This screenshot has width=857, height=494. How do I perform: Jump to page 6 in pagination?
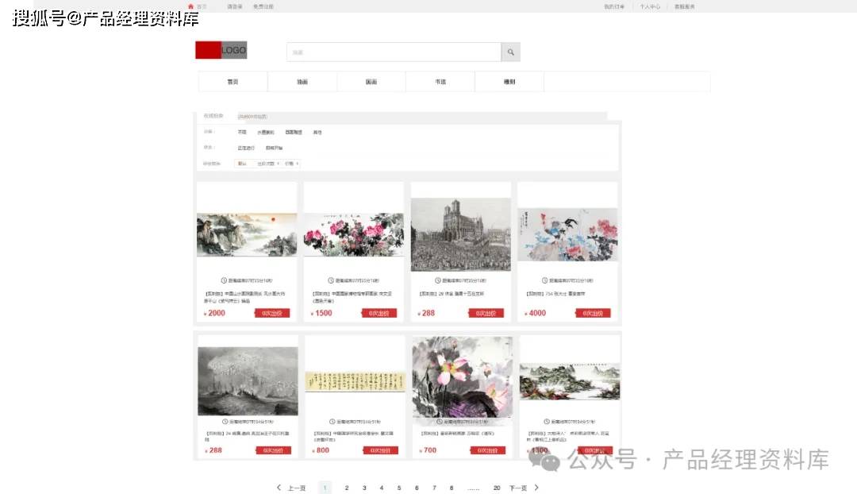(417, 488)
